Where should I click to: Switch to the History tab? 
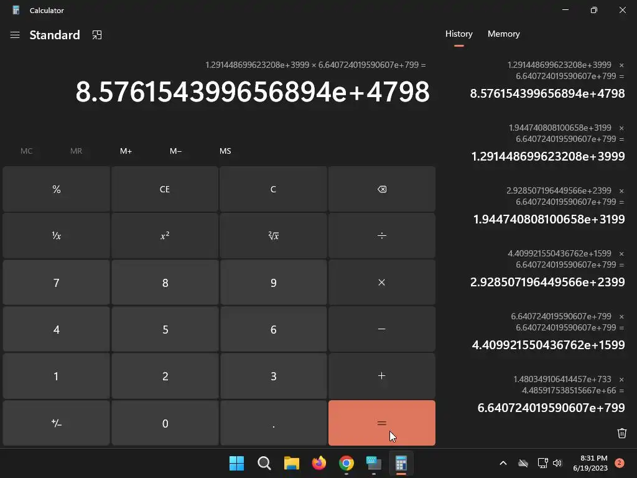pos(458,34)
